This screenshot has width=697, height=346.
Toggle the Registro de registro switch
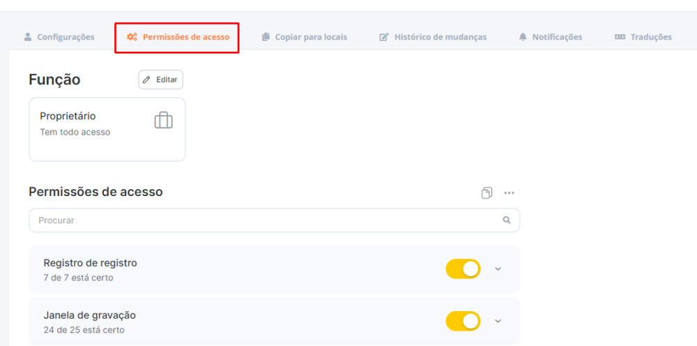pos(464,269)
